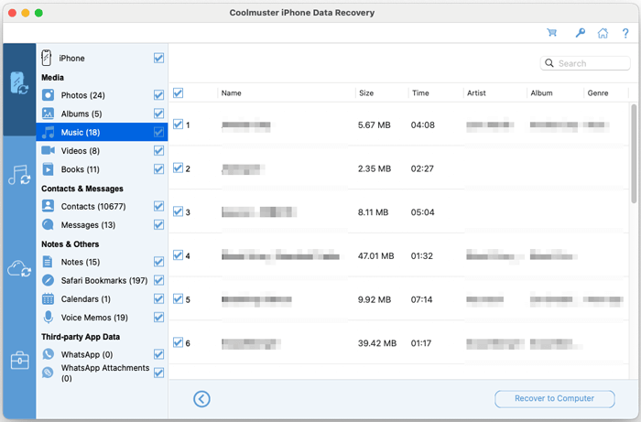Toggle the Books (11) checkbox
Image resolution: width=641 pixels, height=422 pixels.
158,169
